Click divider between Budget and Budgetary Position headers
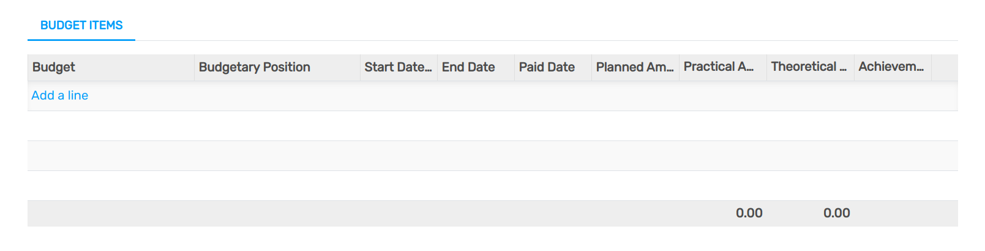Image resolution: width=985 pixels, height=251 pixels. (194, 67)
